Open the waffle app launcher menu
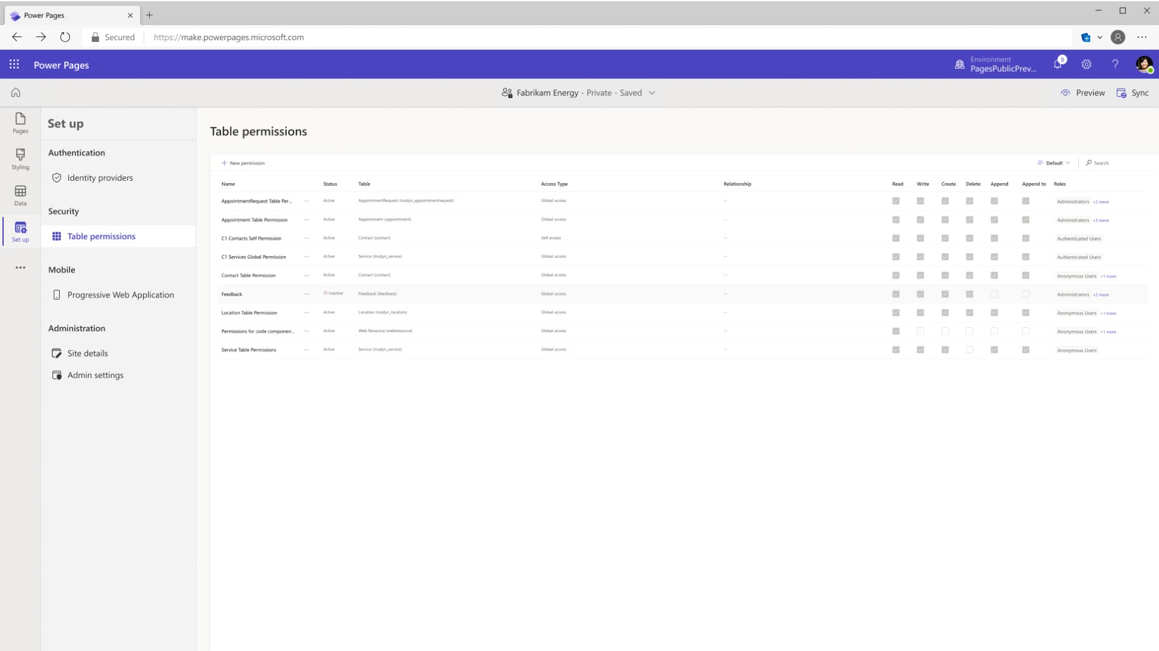 click(14, 64)
